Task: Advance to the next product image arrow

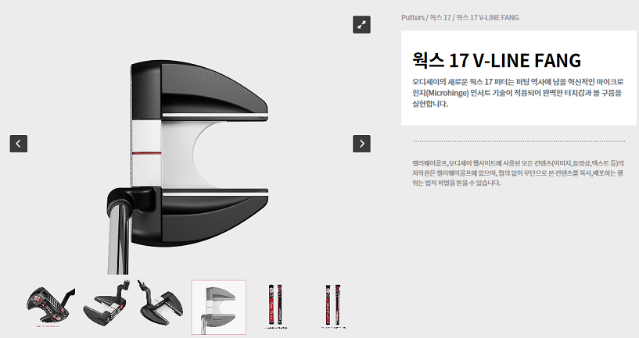Action: click(x=361, y=144)
